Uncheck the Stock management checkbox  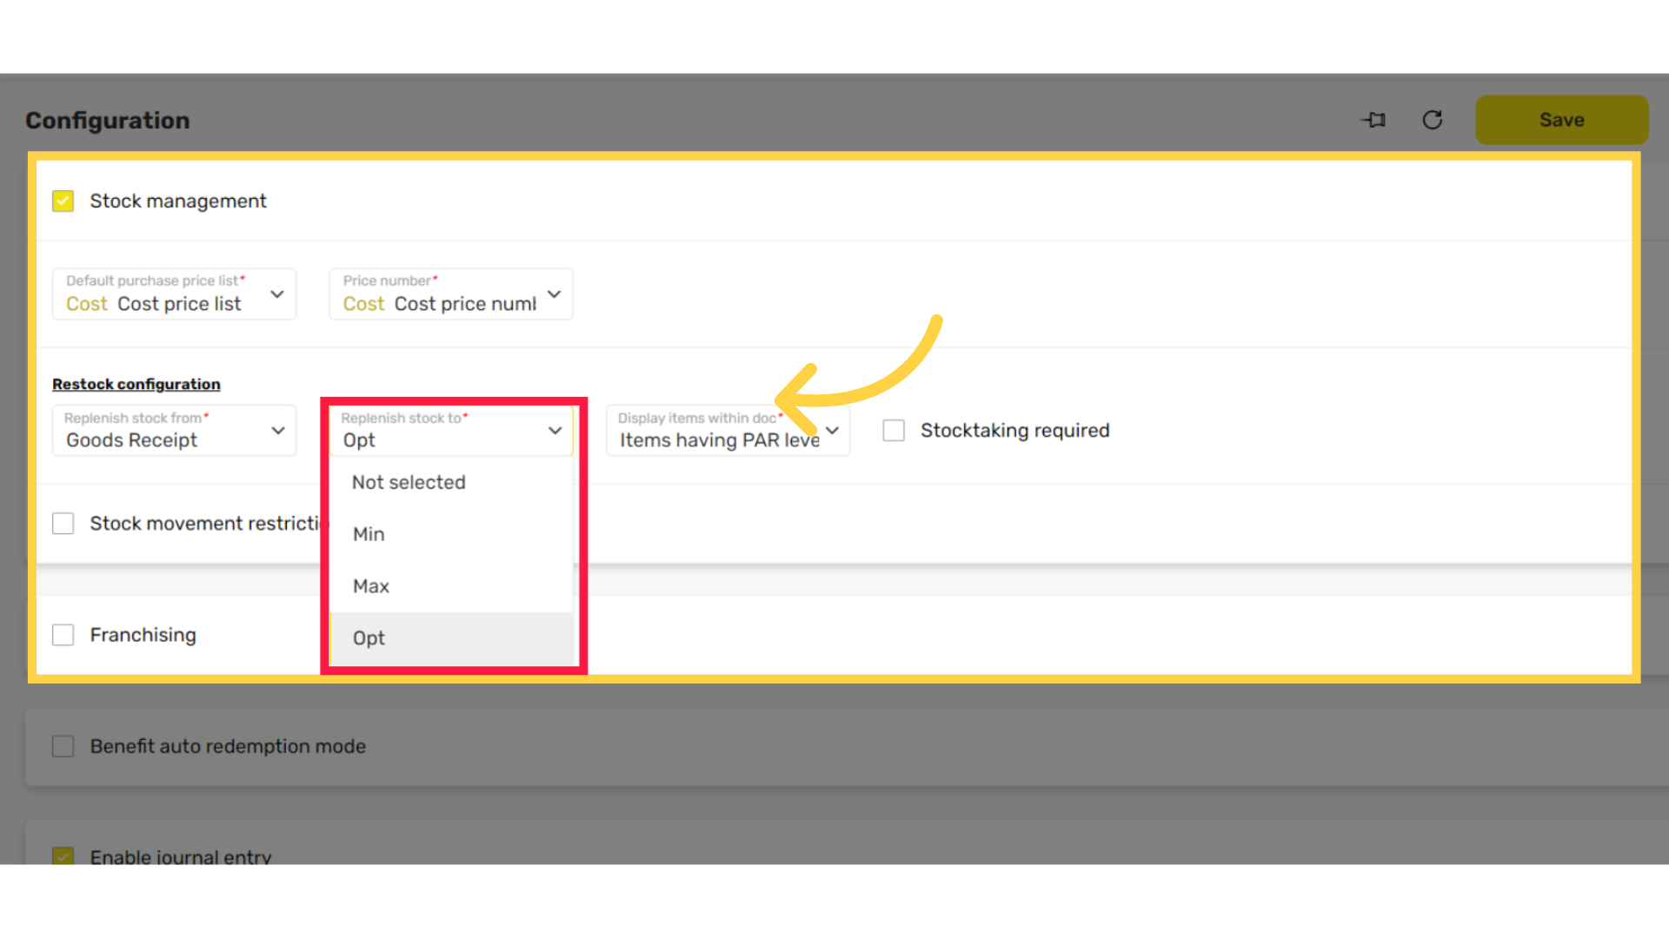tap(63, 201)
